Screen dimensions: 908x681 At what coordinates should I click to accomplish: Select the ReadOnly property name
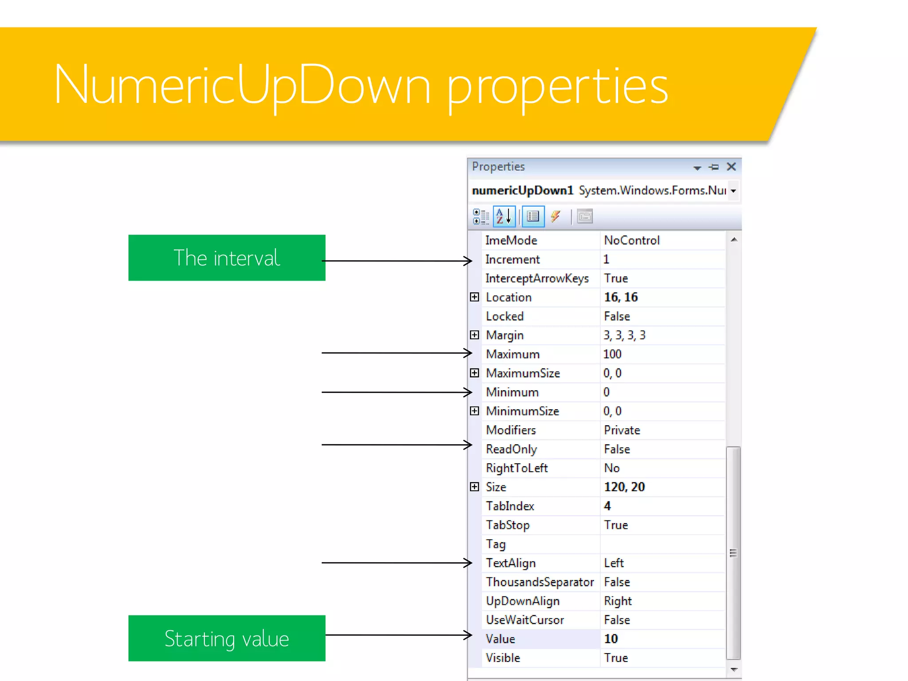[511, 449]
